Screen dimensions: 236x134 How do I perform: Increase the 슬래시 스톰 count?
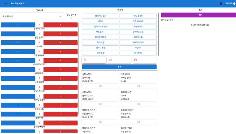[x=60, y=105]
